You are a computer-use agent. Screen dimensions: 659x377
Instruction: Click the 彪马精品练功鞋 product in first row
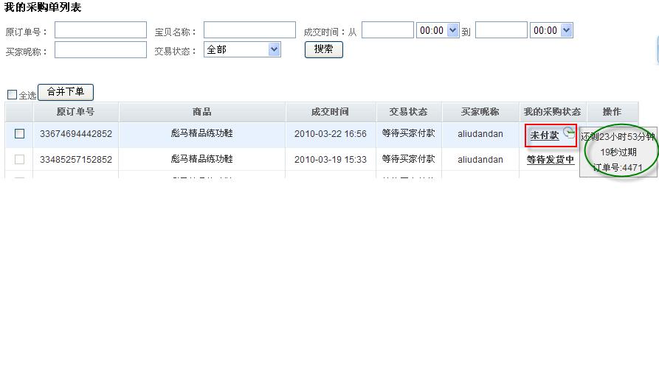pos(201,134)
